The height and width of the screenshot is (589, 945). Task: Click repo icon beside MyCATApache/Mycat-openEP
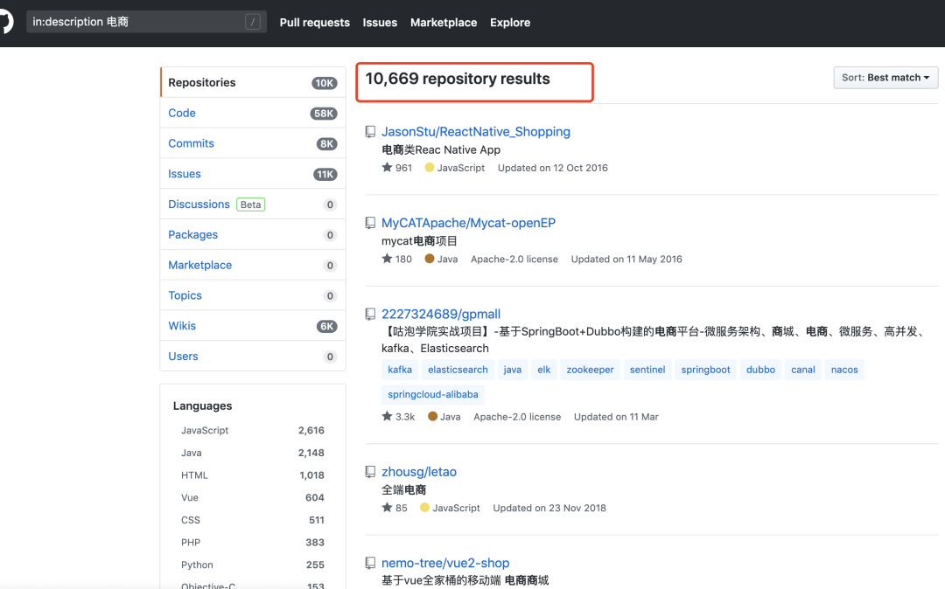[370, 223]
